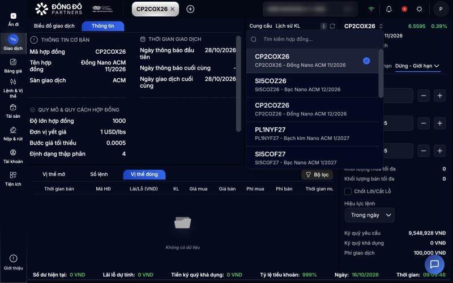
Task: Select CP2COX26 contract in dropdown list
Action: [x=313, y=61]
